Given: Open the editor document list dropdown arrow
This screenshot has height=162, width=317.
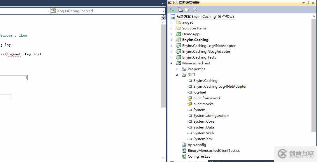Looking at the screenshot, I should click(163, 3).
